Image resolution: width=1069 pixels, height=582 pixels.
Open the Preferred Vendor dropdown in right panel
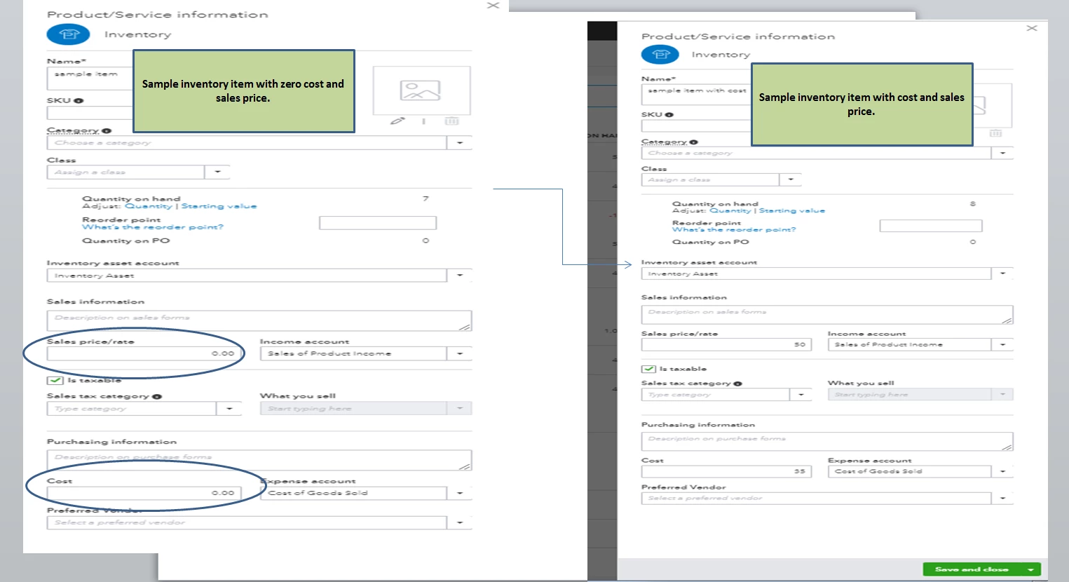click(x=1003, y=498)
